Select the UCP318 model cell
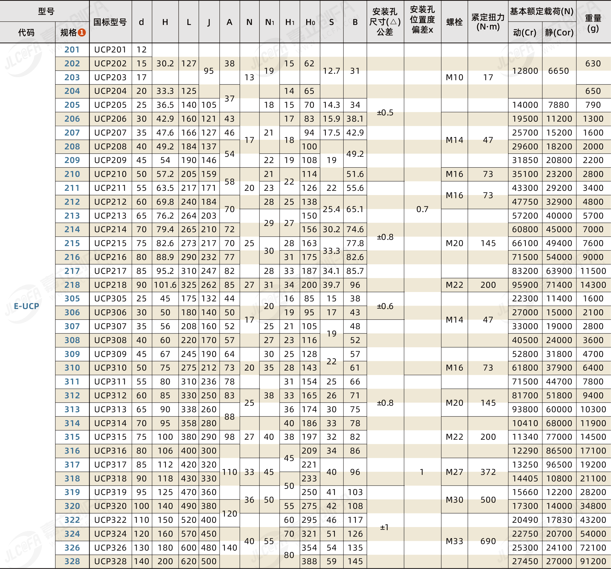The height and width of the screenshot is (569, 611). tap(110, 478)
